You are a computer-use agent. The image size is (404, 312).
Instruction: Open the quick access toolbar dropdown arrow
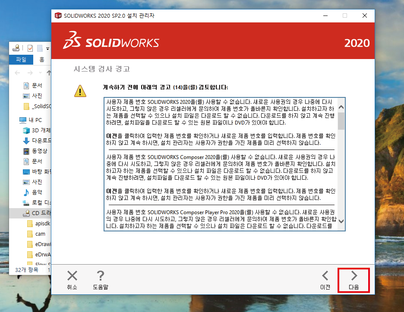coord(47,48)
